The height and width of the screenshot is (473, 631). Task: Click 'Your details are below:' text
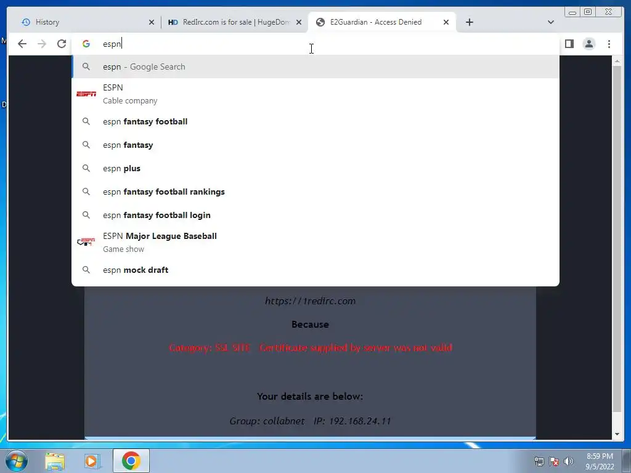[x=311, y=397]
